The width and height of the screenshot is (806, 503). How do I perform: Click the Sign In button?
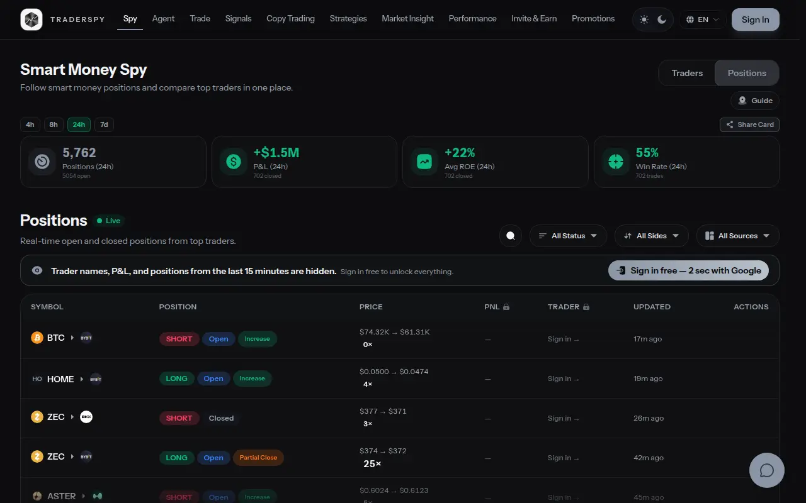coord(755,19)
